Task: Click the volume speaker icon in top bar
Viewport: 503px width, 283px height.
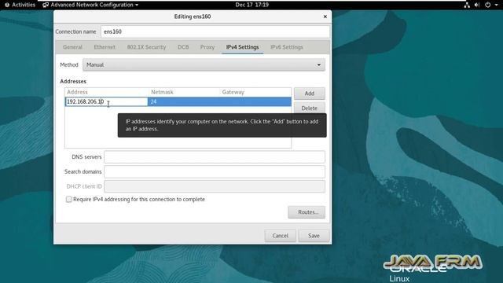Action: pyautogui.click(x=477, y=5)
